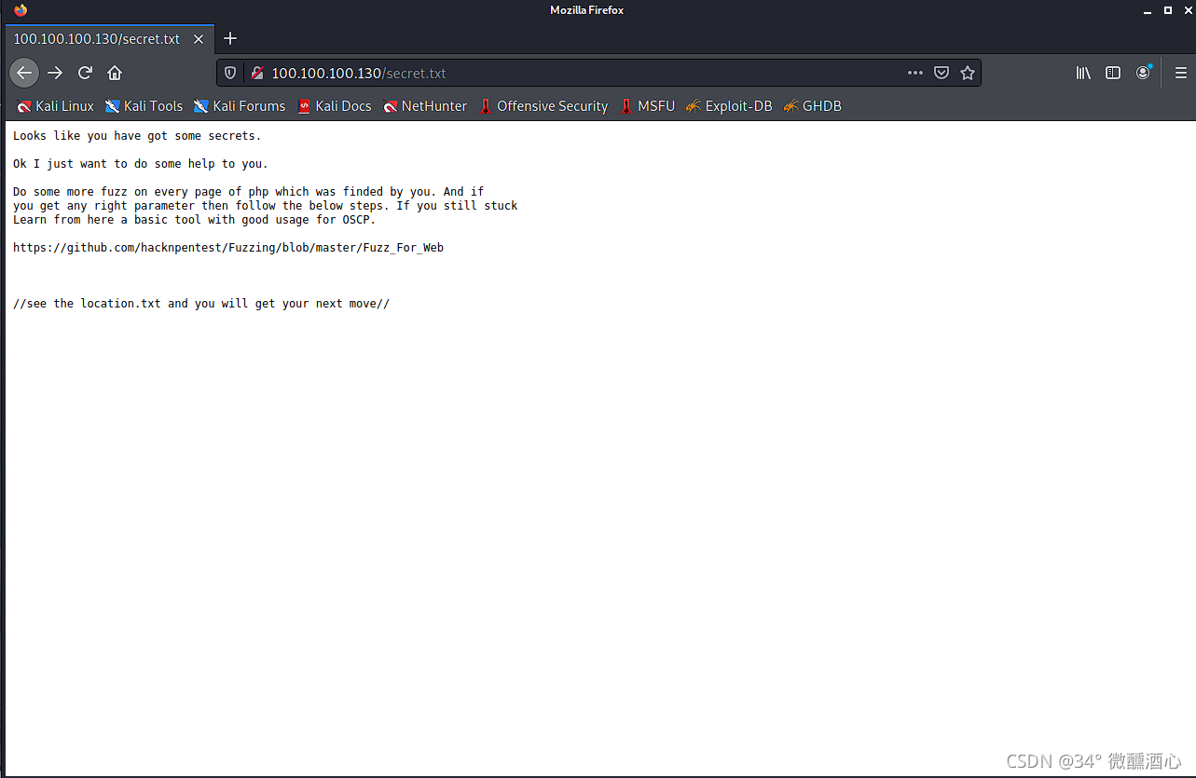Close the secret.txt tab
This screenshot has width=1196, height=778.
coord(198,39)
